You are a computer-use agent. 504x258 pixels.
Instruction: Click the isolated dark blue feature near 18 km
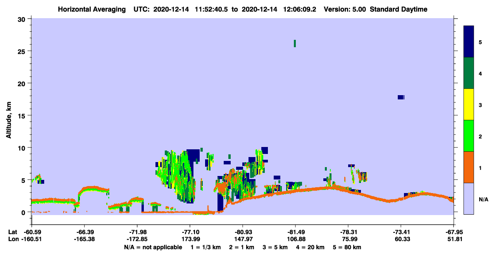click(x=401, y=97)
